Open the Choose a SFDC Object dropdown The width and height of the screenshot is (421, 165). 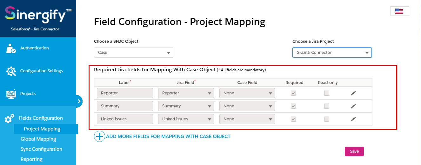pos(134,53)
